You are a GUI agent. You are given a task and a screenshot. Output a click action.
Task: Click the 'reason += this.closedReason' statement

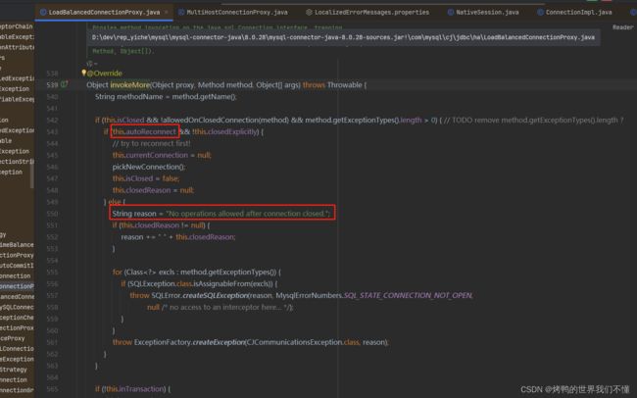click(178, 237)
